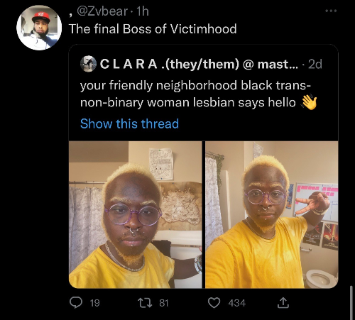
Task: Like the tweet with heart icon
Action: click(x=214, y=303)
